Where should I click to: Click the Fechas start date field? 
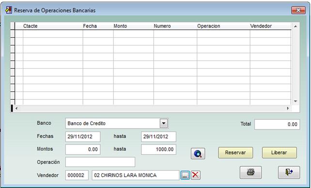(83, 137)
